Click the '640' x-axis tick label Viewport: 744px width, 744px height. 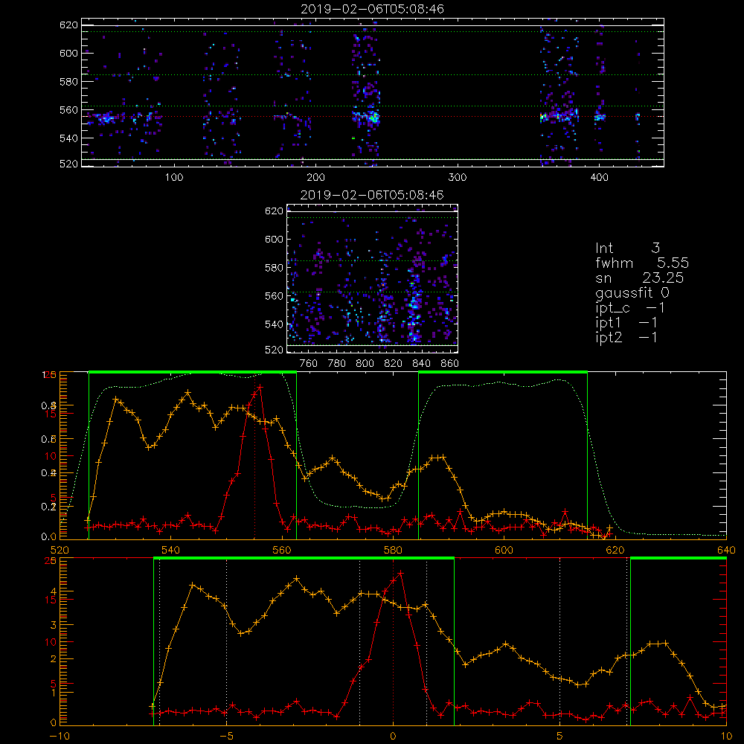click(x=726, y=551)
